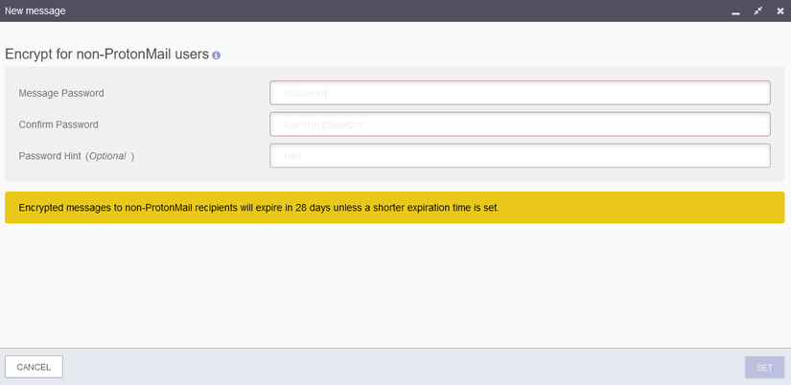The height and width of the screenshot is (385, 791).
Task: Focus the Password Hint field
Action: click(x=520, y=155)
